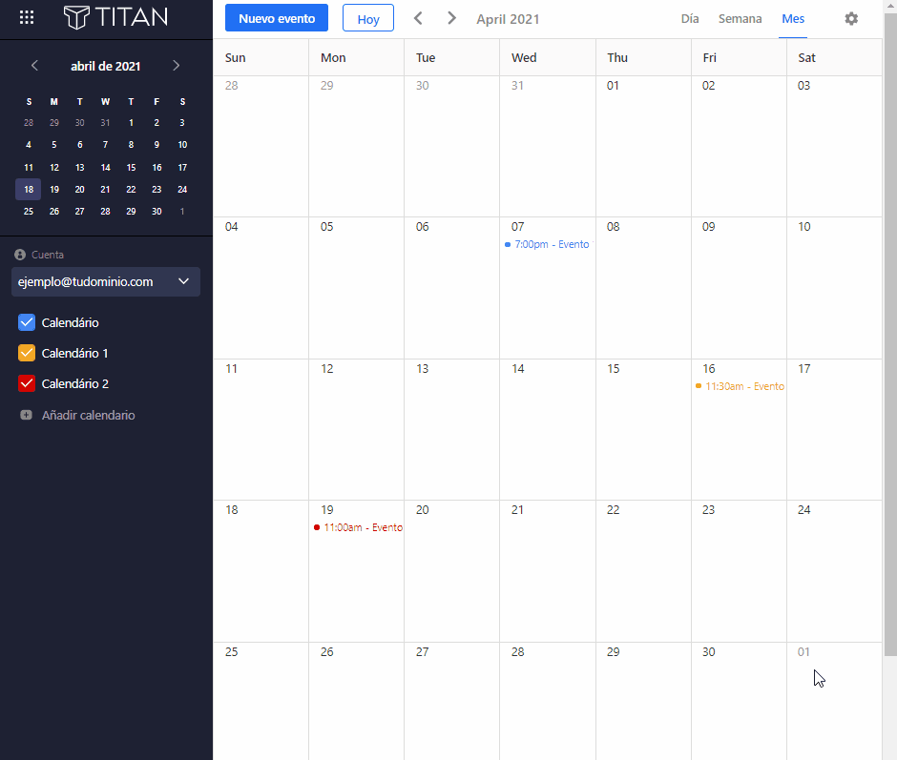Select day 25 in mini calendar
This screenshot has height=760, width=897.
[29, 212]
